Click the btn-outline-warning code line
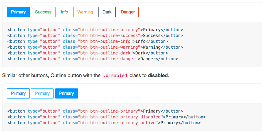The height and width of the screenshot is (134, 265). tap(95, 47)
